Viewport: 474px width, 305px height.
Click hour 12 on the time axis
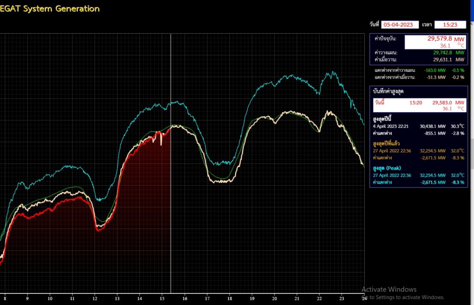coord(94,299)
